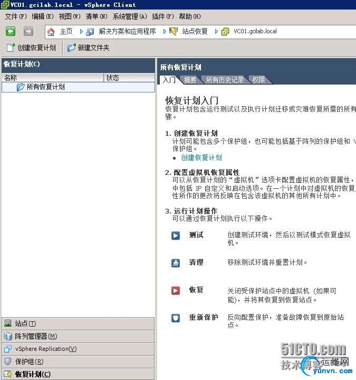This screenshot has height=380, width=356.
Task: Click the red 恢复 play icon
Action: point(176,291)
